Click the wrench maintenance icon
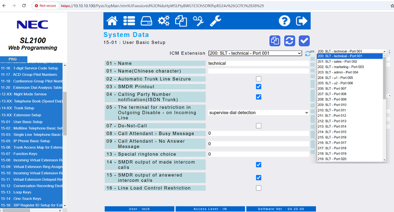394x212 pixels. [x=215, y=21]
